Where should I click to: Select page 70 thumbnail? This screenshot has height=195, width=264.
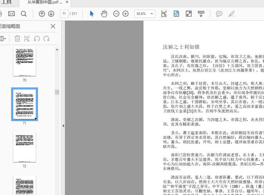coord(25,61)
